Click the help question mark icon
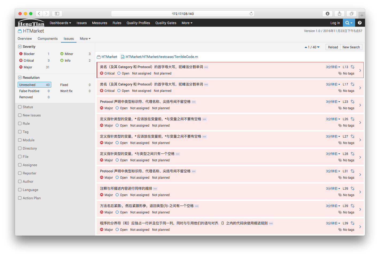Viewport: 380px width, 257px height. click(360, 23)
